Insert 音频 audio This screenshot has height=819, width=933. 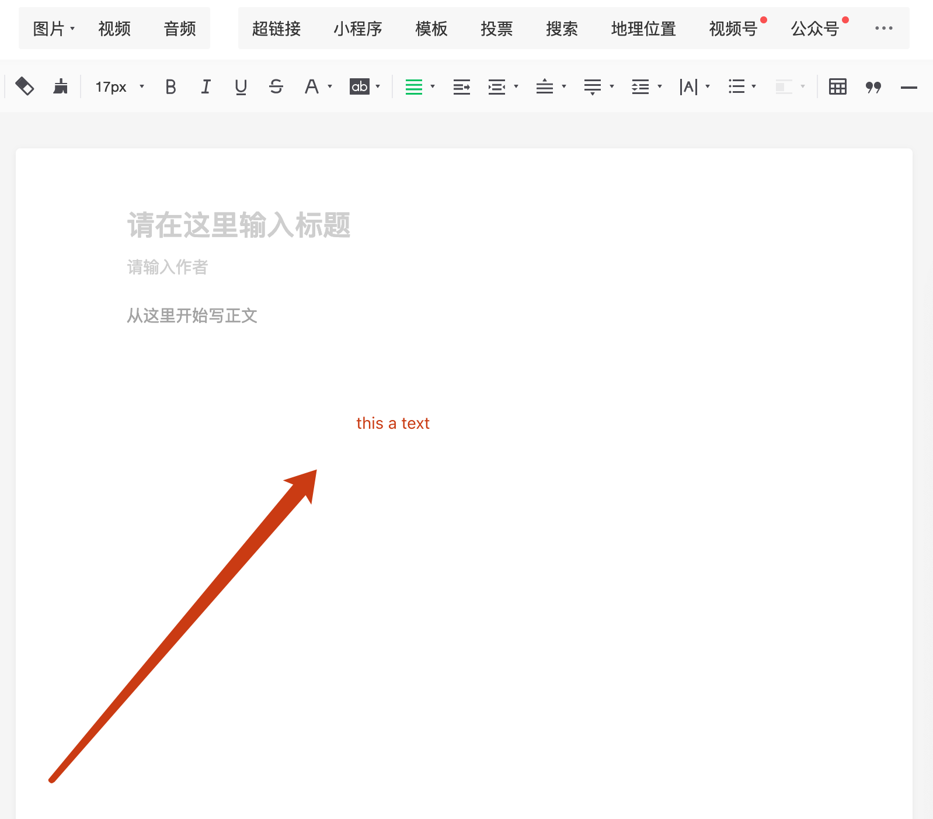(180, 28)
